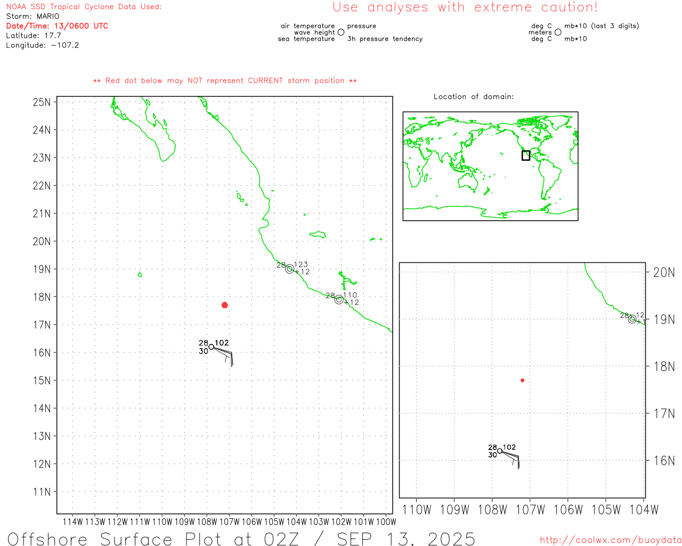
Task: Click the red dot disclaimer note
Action: 225,81
